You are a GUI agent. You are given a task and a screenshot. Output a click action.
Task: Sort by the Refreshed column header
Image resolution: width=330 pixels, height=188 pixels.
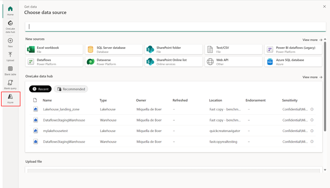(180, 100)
